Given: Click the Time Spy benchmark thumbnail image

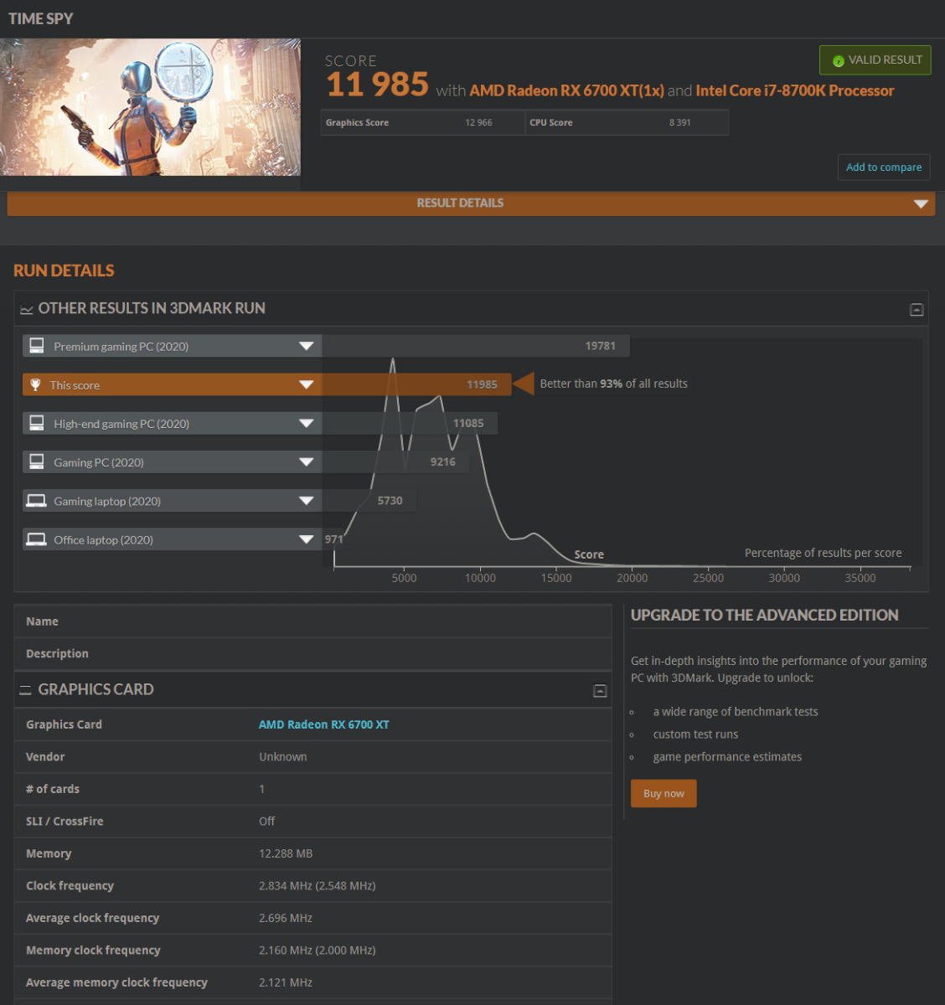Looking at the screenshot, I should 150,106.
